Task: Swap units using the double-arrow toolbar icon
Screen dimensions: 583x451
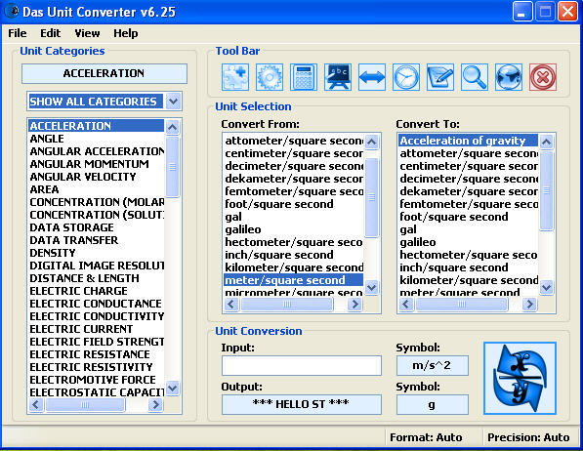Action: pyautogui.click(x=372, y=77)
